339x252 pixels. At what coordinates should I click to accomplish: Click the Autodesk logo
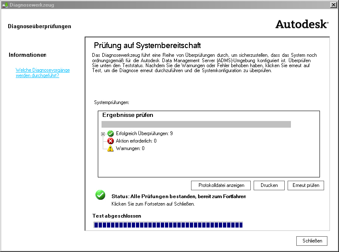click(x=302, y=24)
